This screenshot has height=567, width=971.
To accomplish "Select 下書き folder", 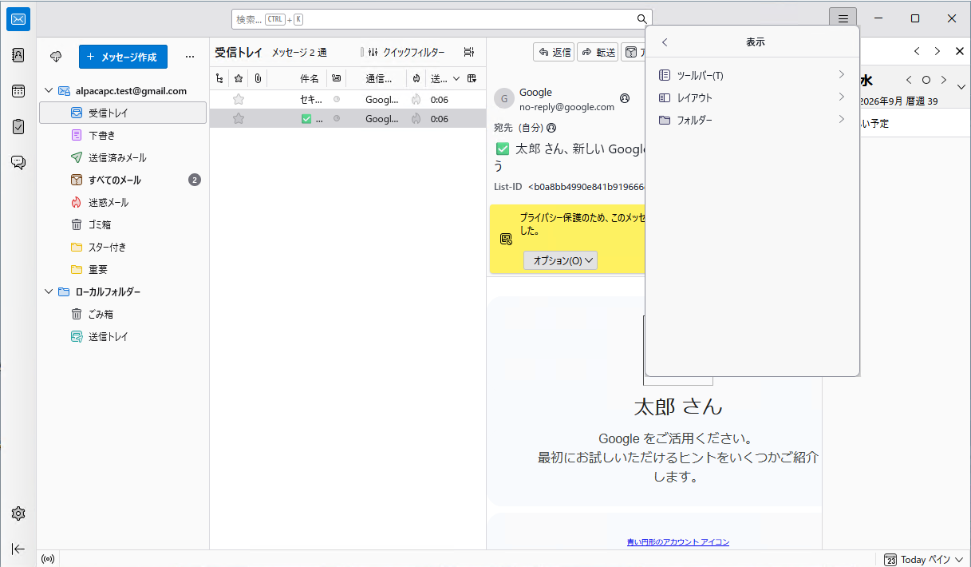I will click(123, 135).
